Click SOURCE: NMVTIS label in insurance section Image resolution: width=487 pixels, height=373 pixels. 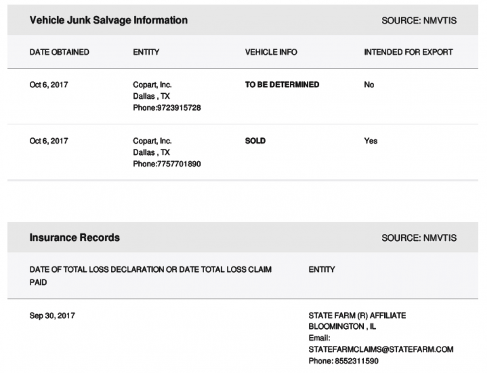click(419, 238)
